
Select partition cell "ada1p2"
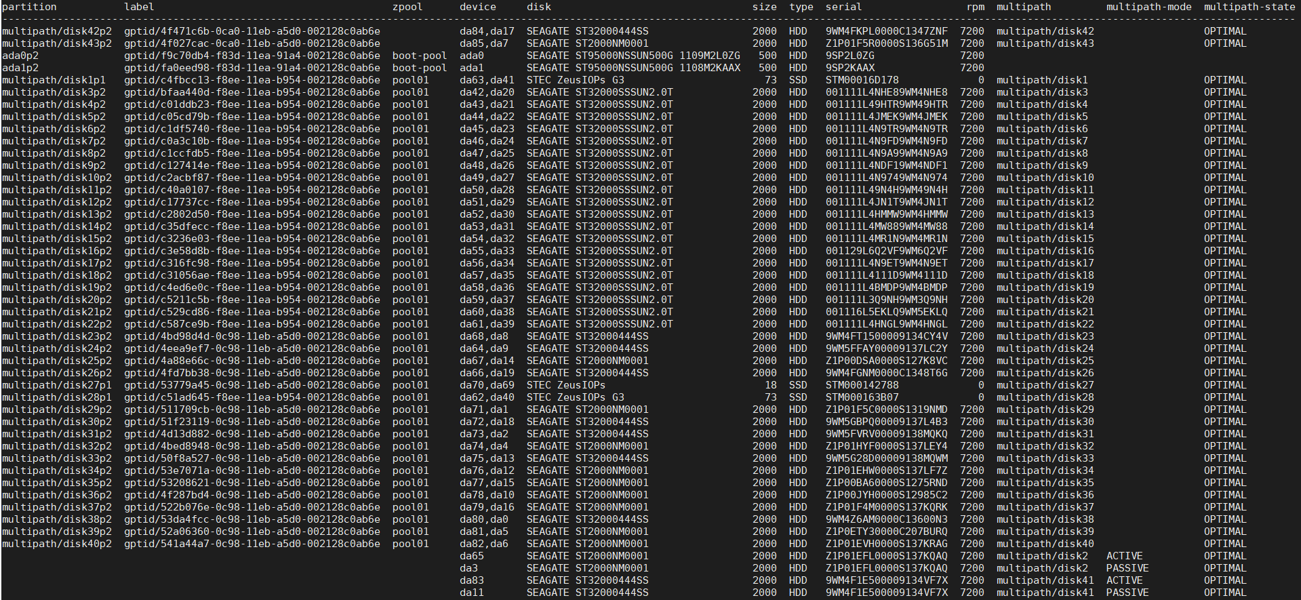tap(20, 68)
